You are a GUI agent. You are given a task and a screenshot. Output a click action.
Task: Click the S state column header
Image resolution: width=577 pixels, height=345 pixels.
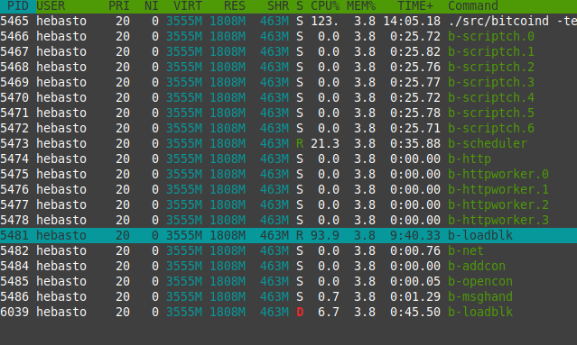click(300, 6)
